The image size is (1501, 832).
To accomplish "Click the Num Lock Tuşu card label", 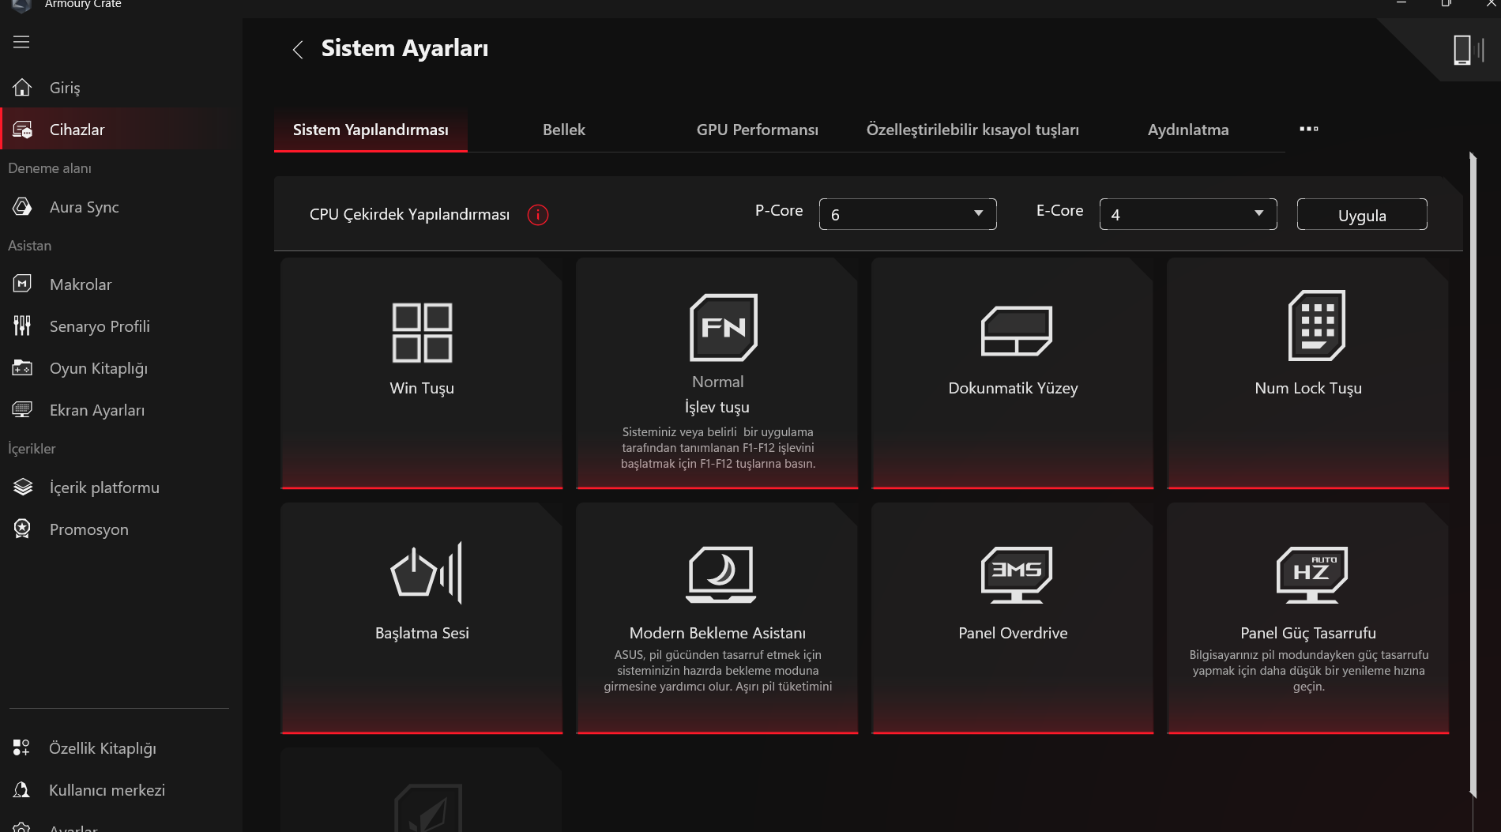I will 1308,388.
